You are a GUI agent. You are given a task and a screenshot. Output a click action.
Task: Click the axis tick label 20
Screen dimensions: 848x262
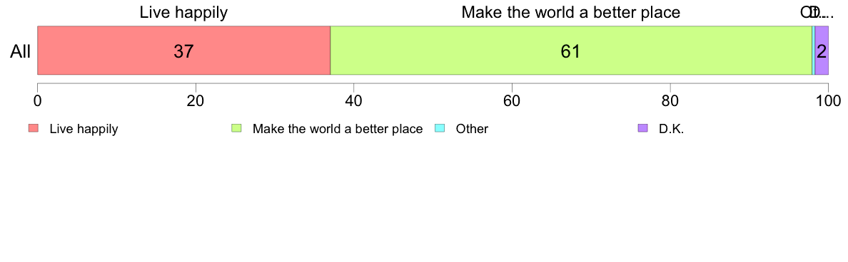(x=196, y=100)
